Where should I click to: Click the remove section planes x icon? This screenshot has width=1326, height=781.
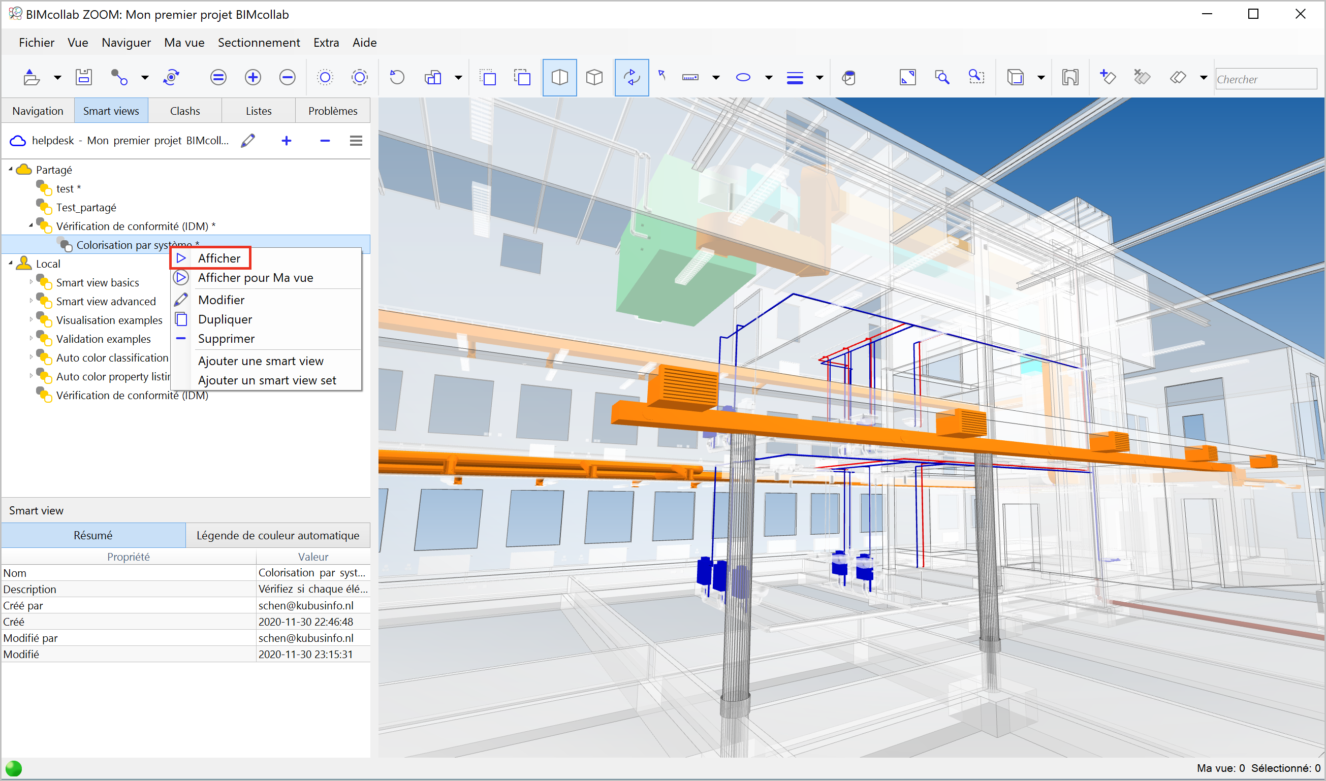click(1142, 77)
